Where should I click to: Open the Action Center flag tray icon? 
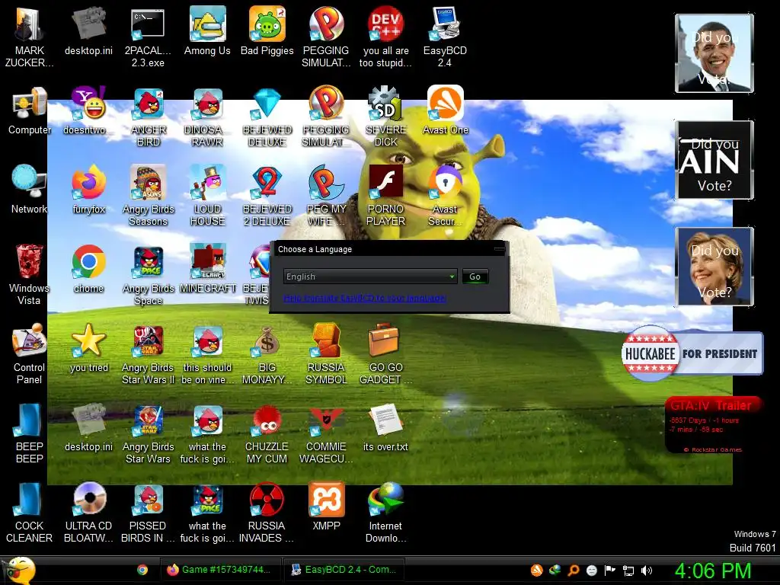tap(610, 570)
